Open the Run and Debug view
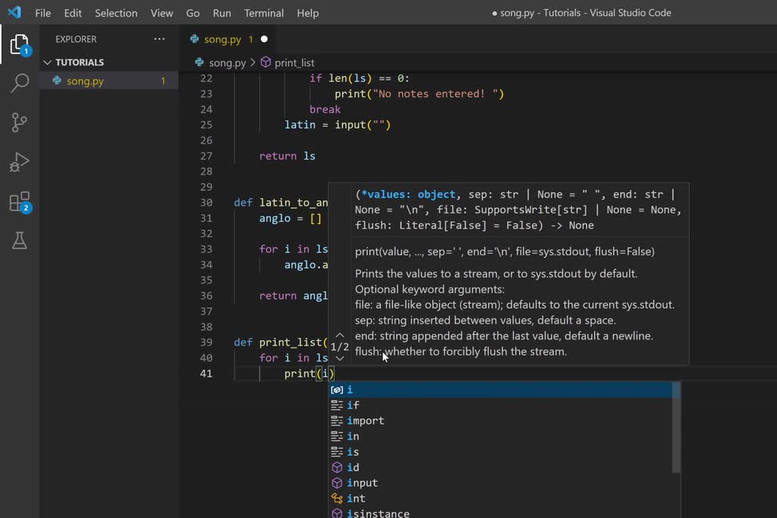777x518 pixels. (x=20, y=162)
